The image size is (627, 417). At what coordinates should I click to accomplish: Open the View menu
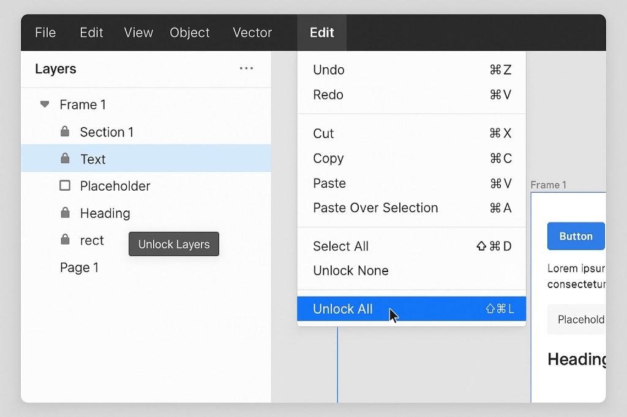click(x=138, y=32)
